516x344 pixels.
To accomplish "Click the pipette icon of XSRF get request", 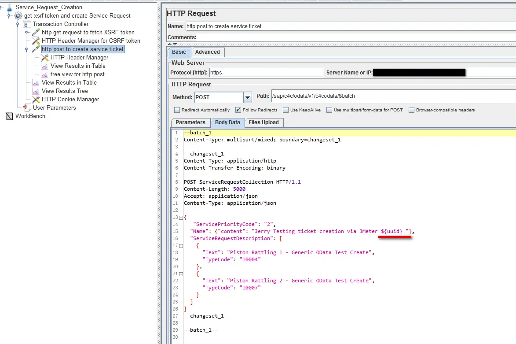I will click(x=36, y=32).
